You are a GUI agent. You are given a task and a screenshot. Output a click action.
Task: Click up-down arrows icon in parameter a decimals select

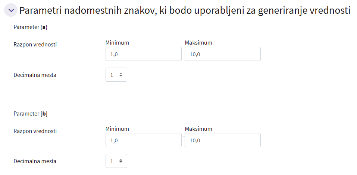pos(121,75)
